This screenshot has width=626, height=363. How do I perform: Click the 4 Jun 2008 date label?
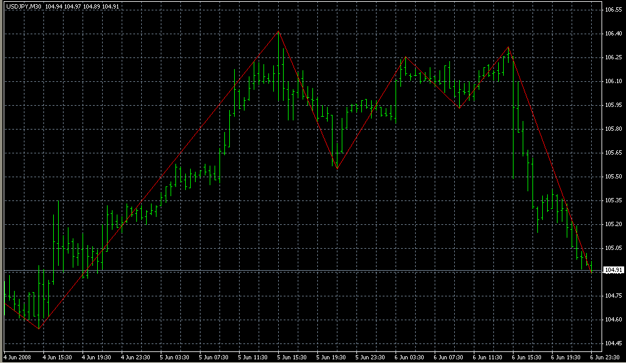[x=18, y=357]
